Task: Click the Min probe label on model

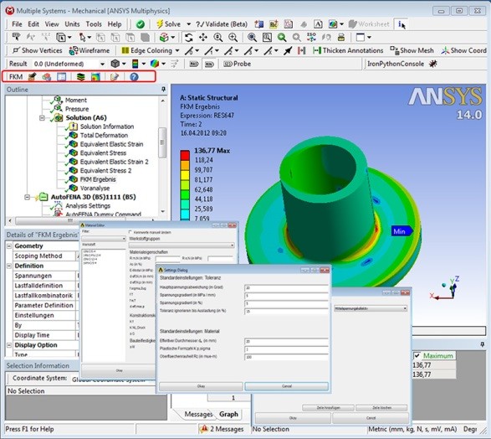Action: click(x=401, y=231)
